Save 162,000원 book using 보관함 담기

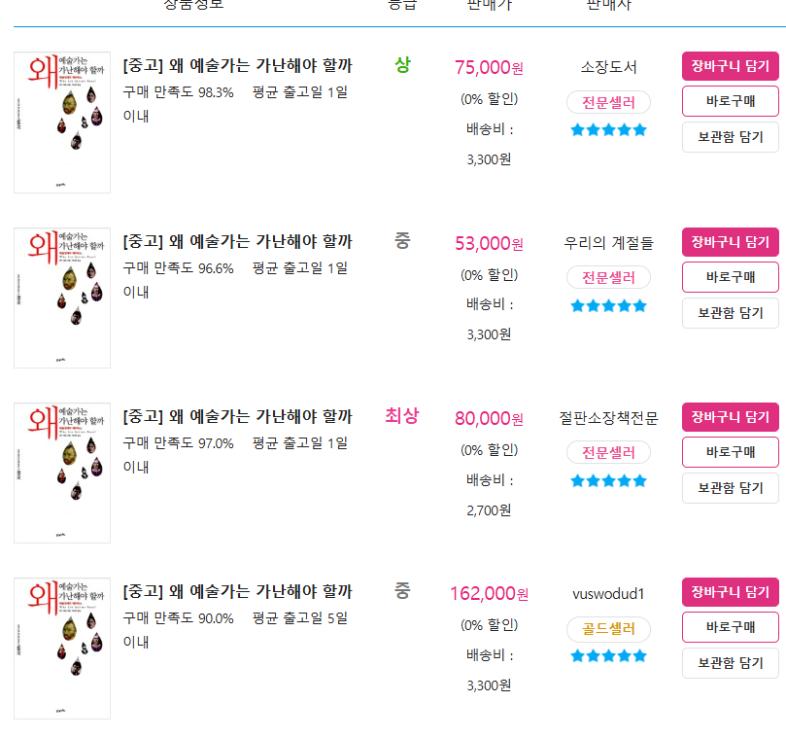tap(731, 663)
